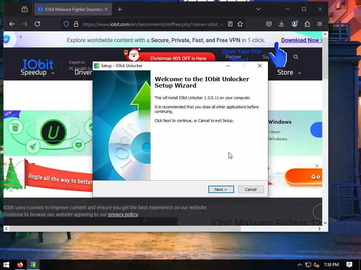Click page vertical scrollbar up arrow
The image size is (361, 270).
[x=325, y=34]
